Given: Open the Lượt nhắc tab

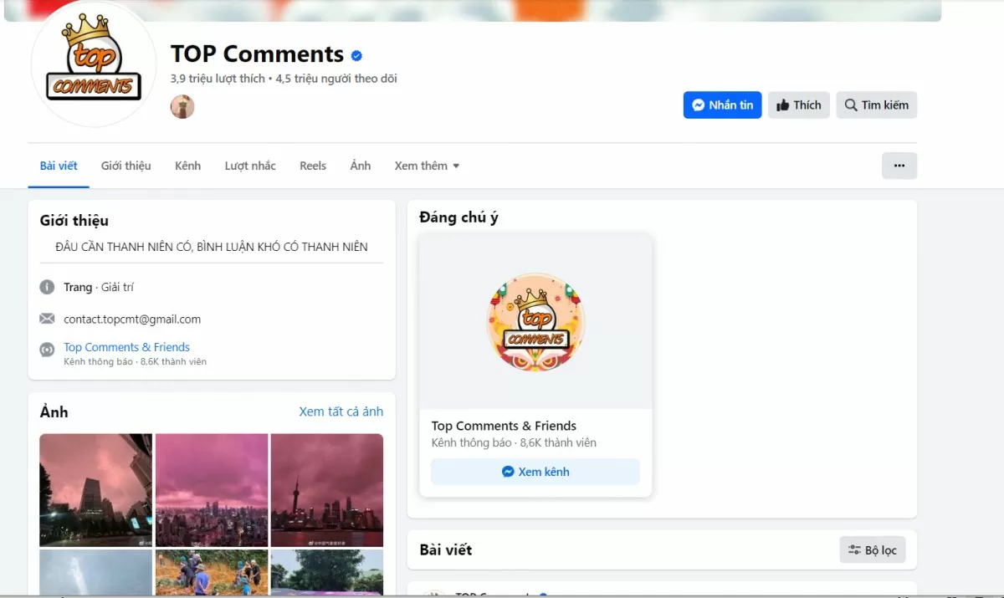Looking at the screenshot, I should coord(250,166).
